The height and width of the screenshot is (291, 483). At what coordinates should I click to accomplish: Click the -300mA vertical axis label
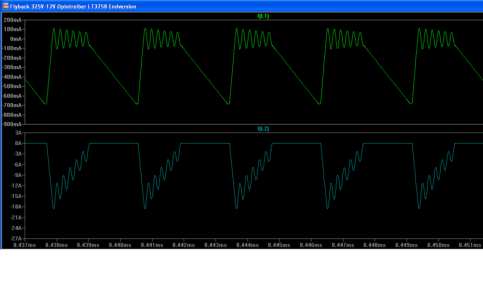click(12, 67)
